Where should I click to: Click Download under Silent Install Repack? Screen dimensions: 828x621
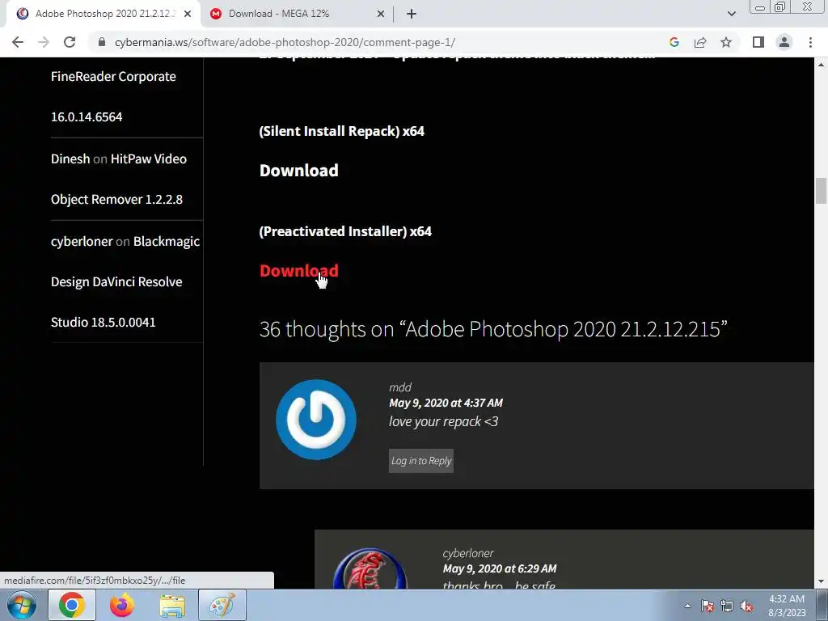[299, 171]
